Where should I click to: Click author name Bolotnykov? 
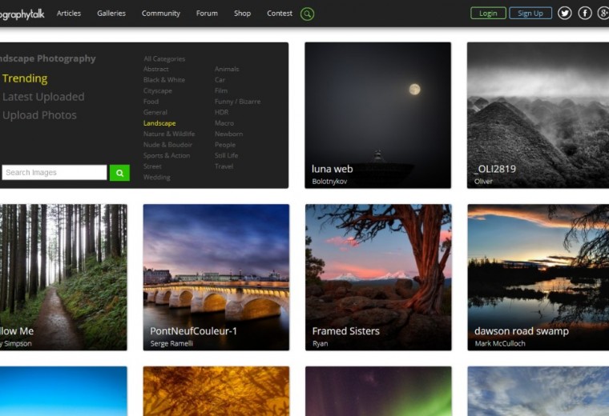tap(329, 182)
